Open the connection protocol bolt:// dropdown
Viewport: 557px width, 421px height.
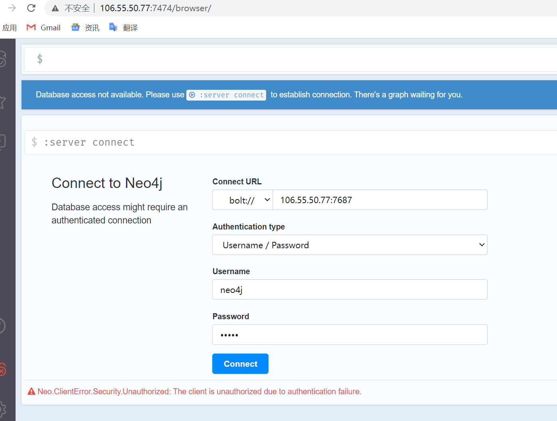pos(242,200)
